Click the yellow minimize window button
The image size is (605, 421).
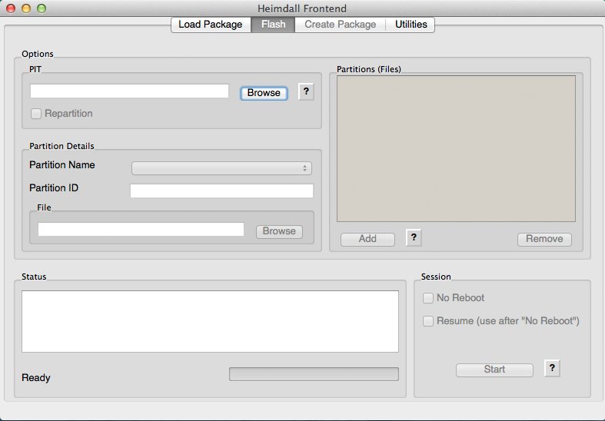(x=26, y=8)
